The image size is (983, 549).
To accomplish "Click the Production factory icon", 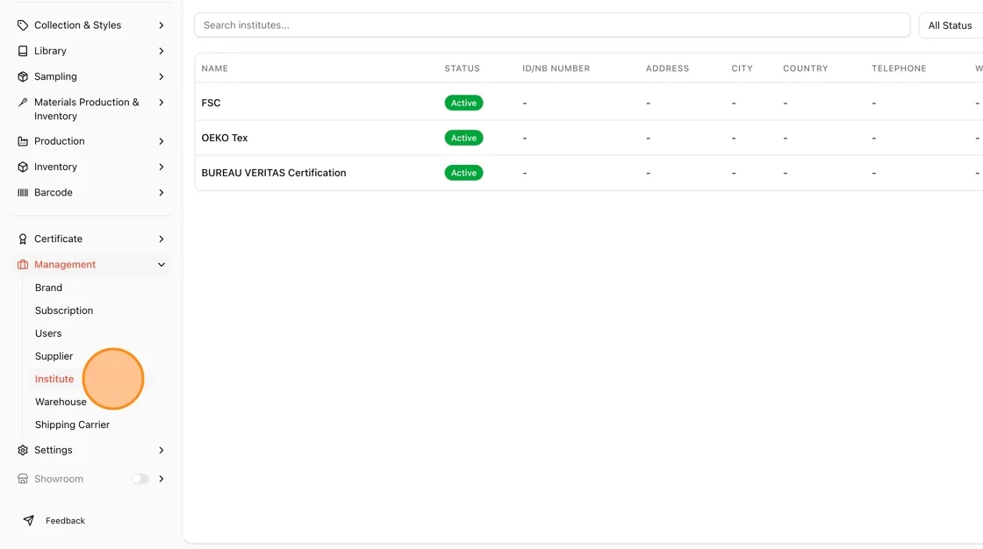I will 23,141.
